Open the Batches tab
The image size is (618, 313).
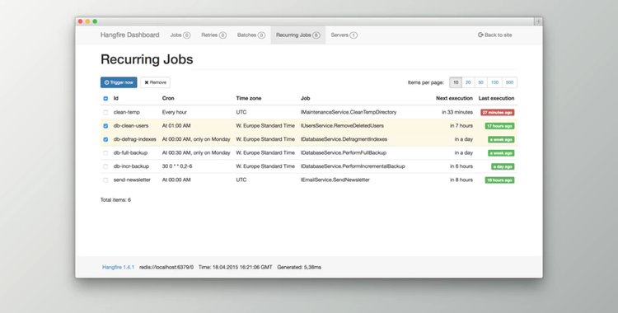[251, 35]
